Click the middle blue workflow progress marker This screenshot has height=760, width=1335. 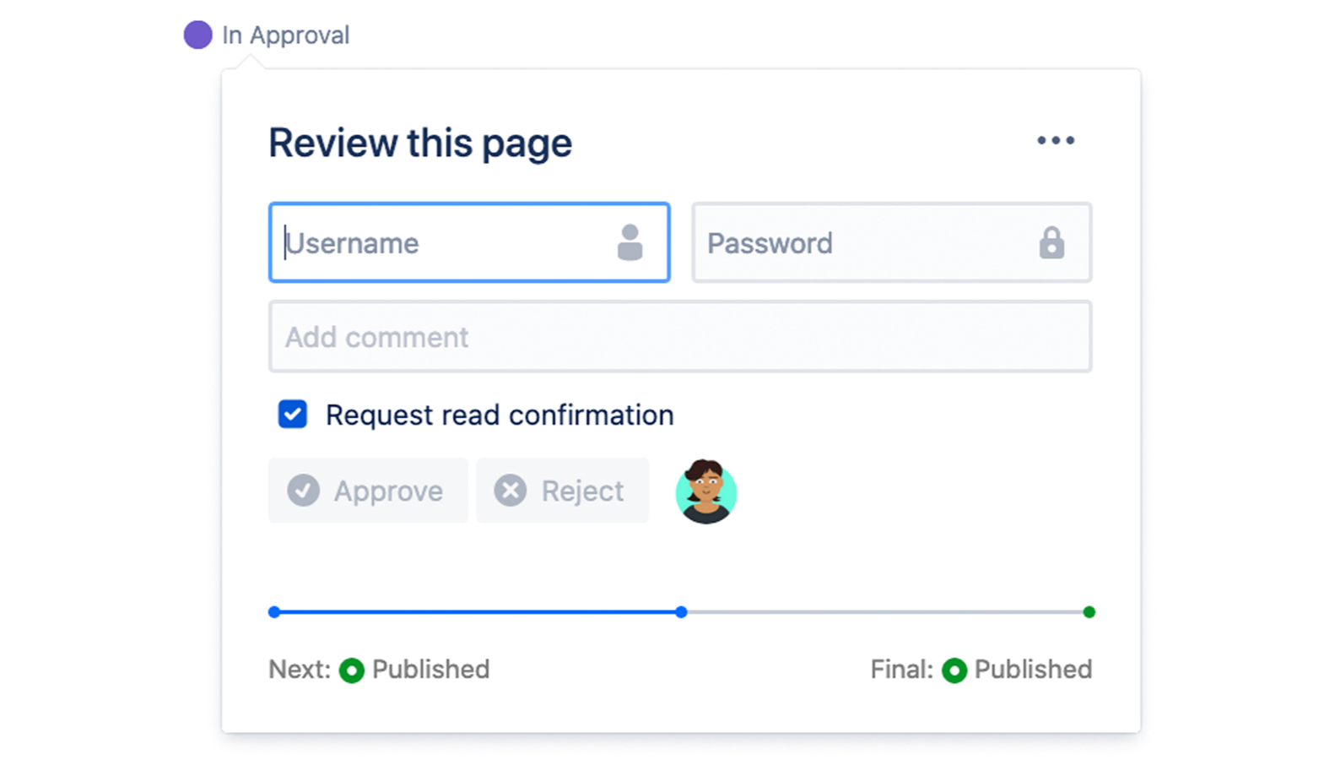(x=681, y=612)
